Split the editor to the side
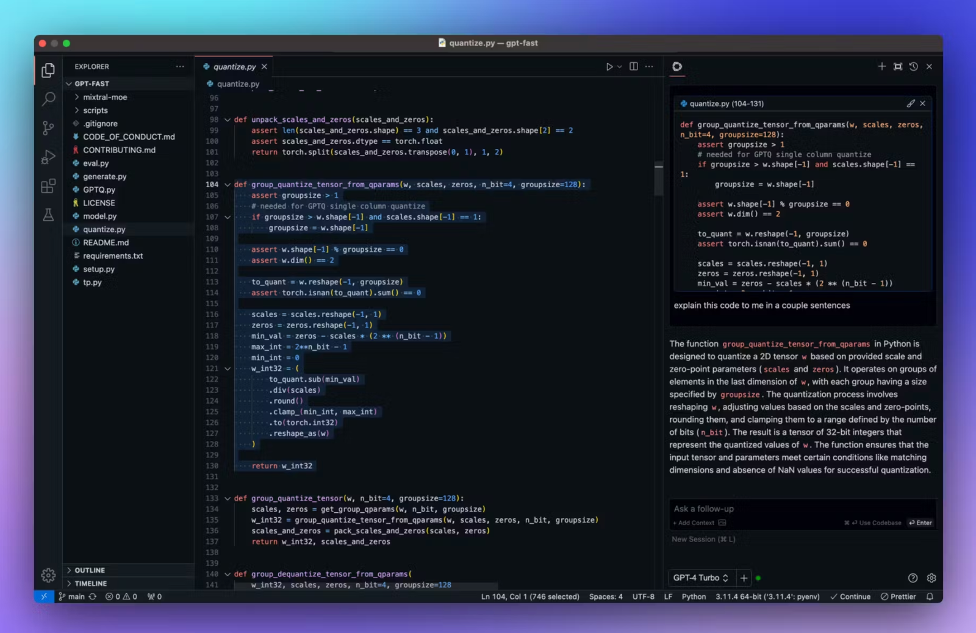976x633 pixels. [633, 66]
